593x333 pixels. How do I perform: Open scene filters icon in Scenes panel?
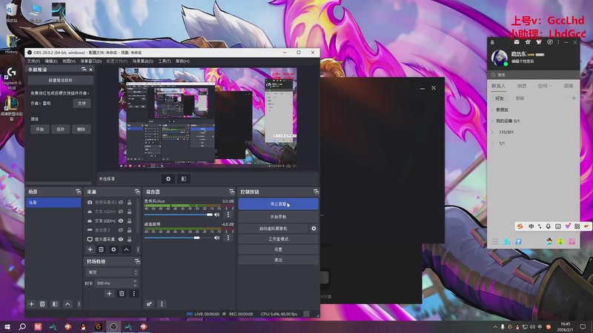(55, 304)
